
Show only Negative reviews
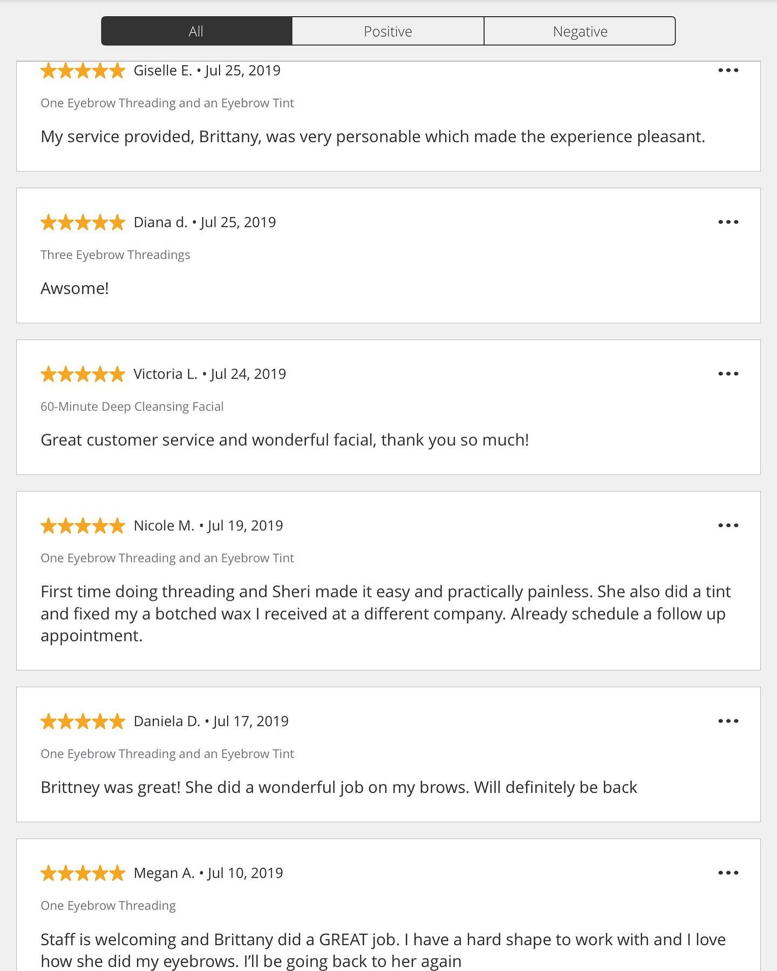coord(580,31)
